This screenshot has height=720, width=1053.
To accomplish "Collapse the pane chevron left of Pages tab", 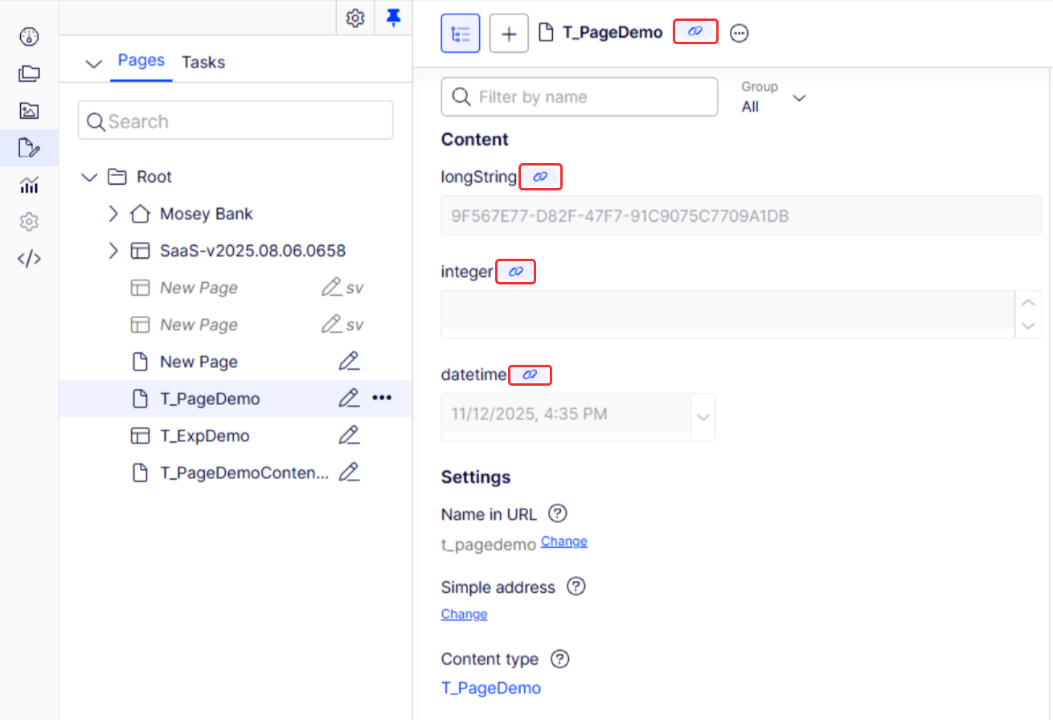I will [x=94, y=63].
